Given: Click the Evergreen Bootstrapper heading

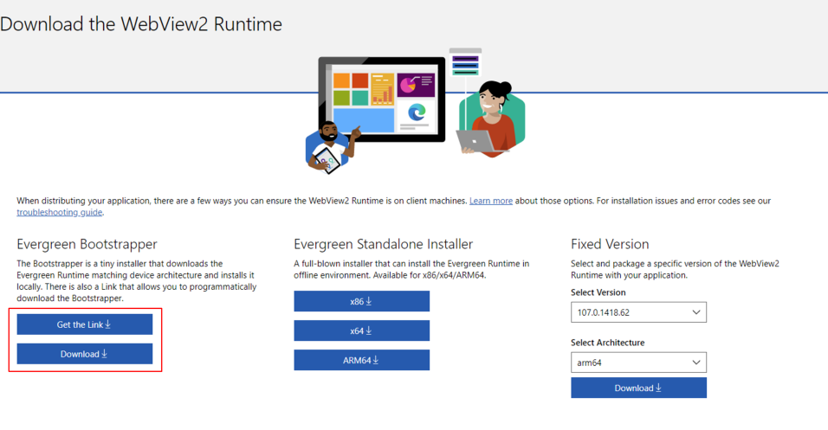Looking at the screenshot, I should [x=87, y=244].
